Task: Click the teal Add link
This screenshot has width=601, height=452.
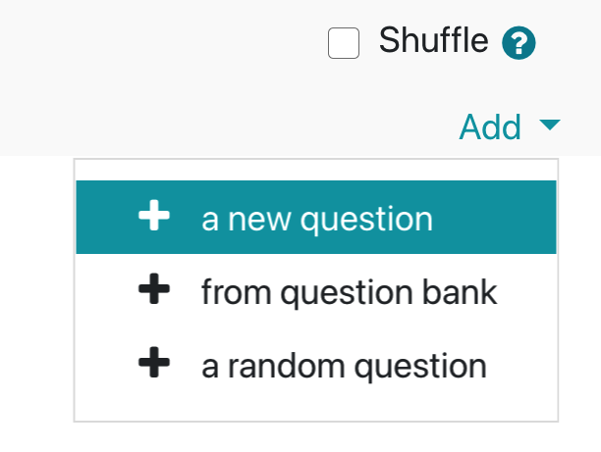Action: click(490, 126)
